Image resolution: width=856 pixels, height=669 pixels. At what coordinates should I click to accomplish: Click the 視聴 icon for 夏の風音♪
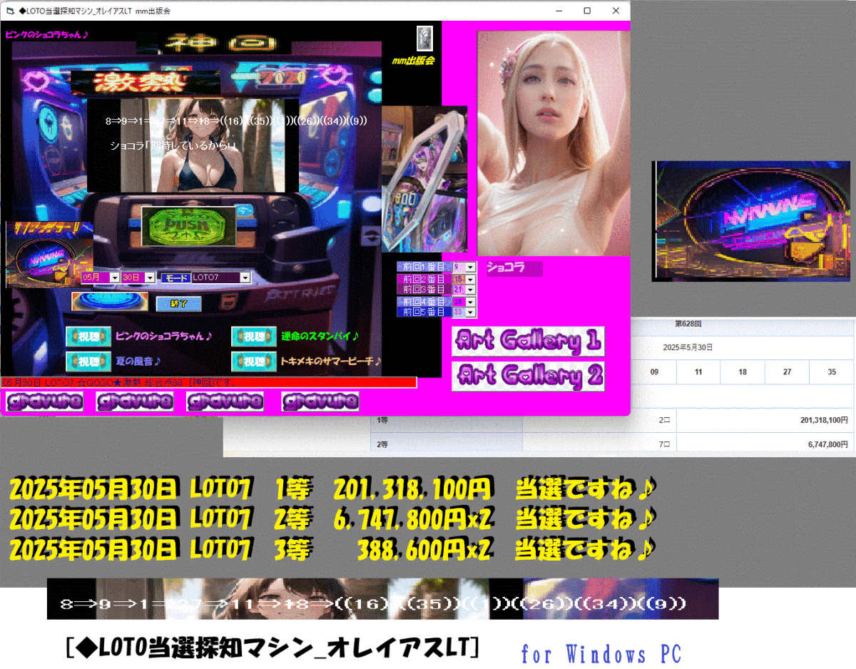88,361
